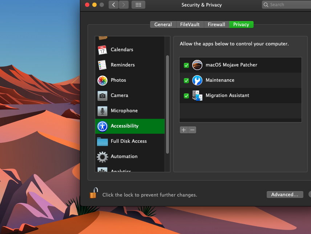The image size is (311, 234).
Task: Click the Photos flower icon
Action: 102,81
